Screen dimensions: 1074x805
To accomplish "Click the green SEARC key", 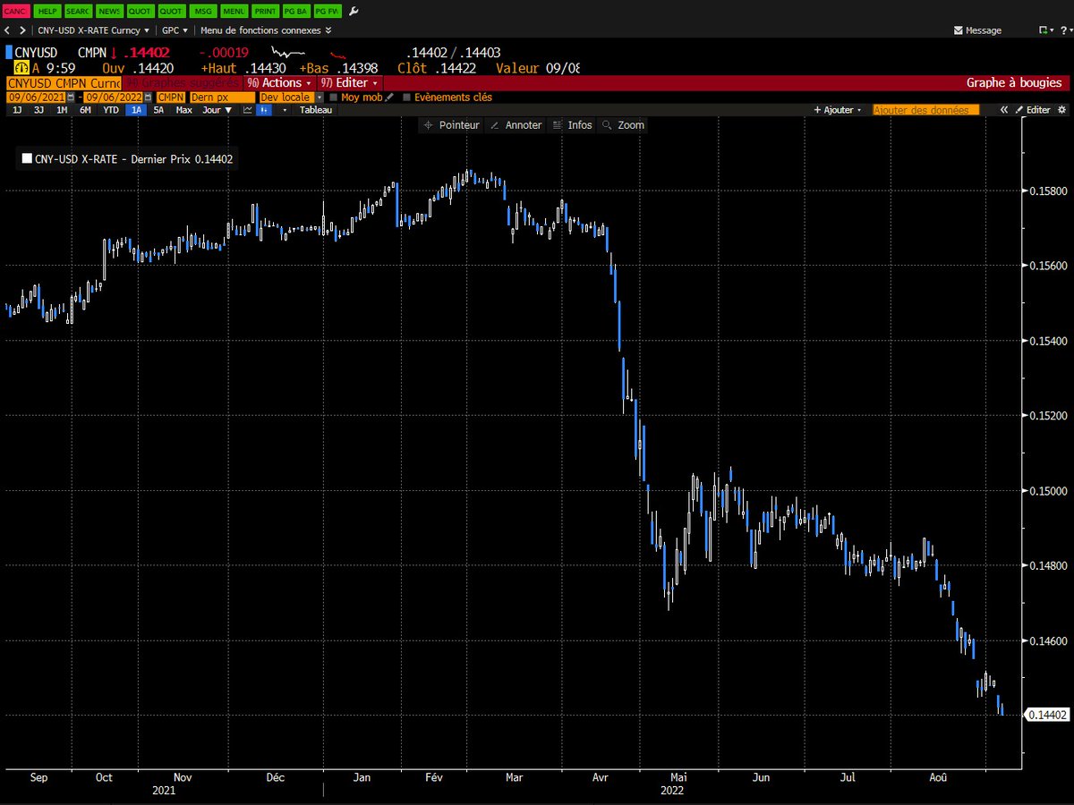I will coord(78,11).
